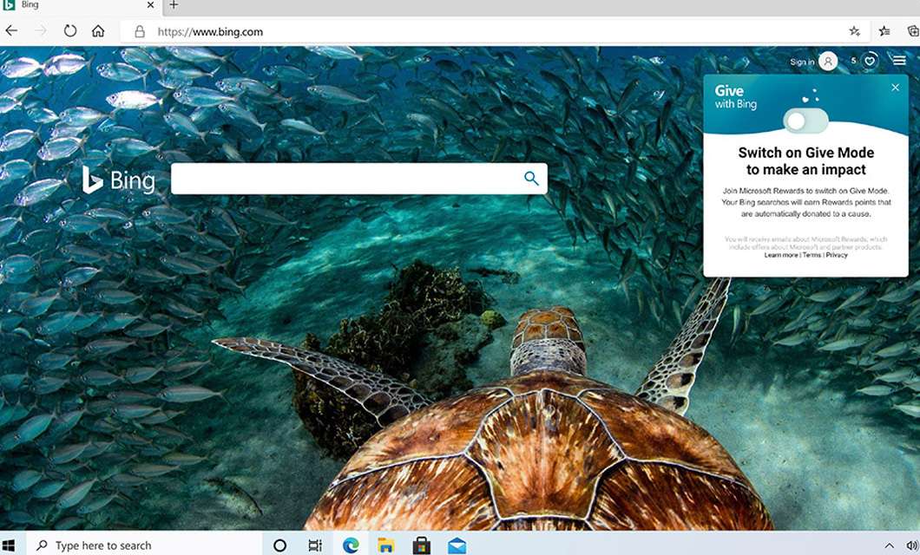The width and height of the screenshot is (920, 555).
Task: Open Learn more link in Give popup
Action: (x=781, y=255)
